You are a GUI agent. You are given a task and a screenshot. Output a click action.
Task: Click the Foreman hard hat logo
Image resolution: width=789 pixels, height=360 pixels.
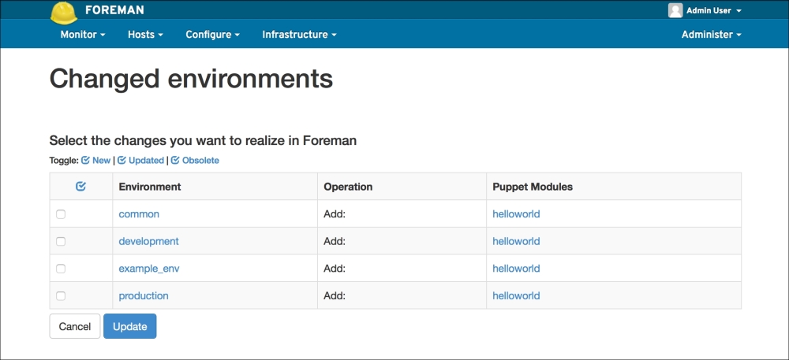pos(65,12)
